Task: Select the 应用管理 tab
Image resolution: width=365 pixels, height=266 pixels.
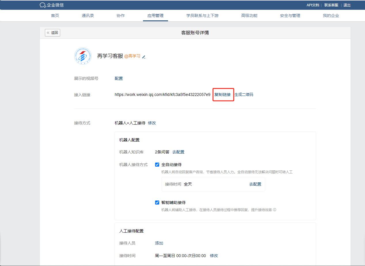Action: click(155, 16)
